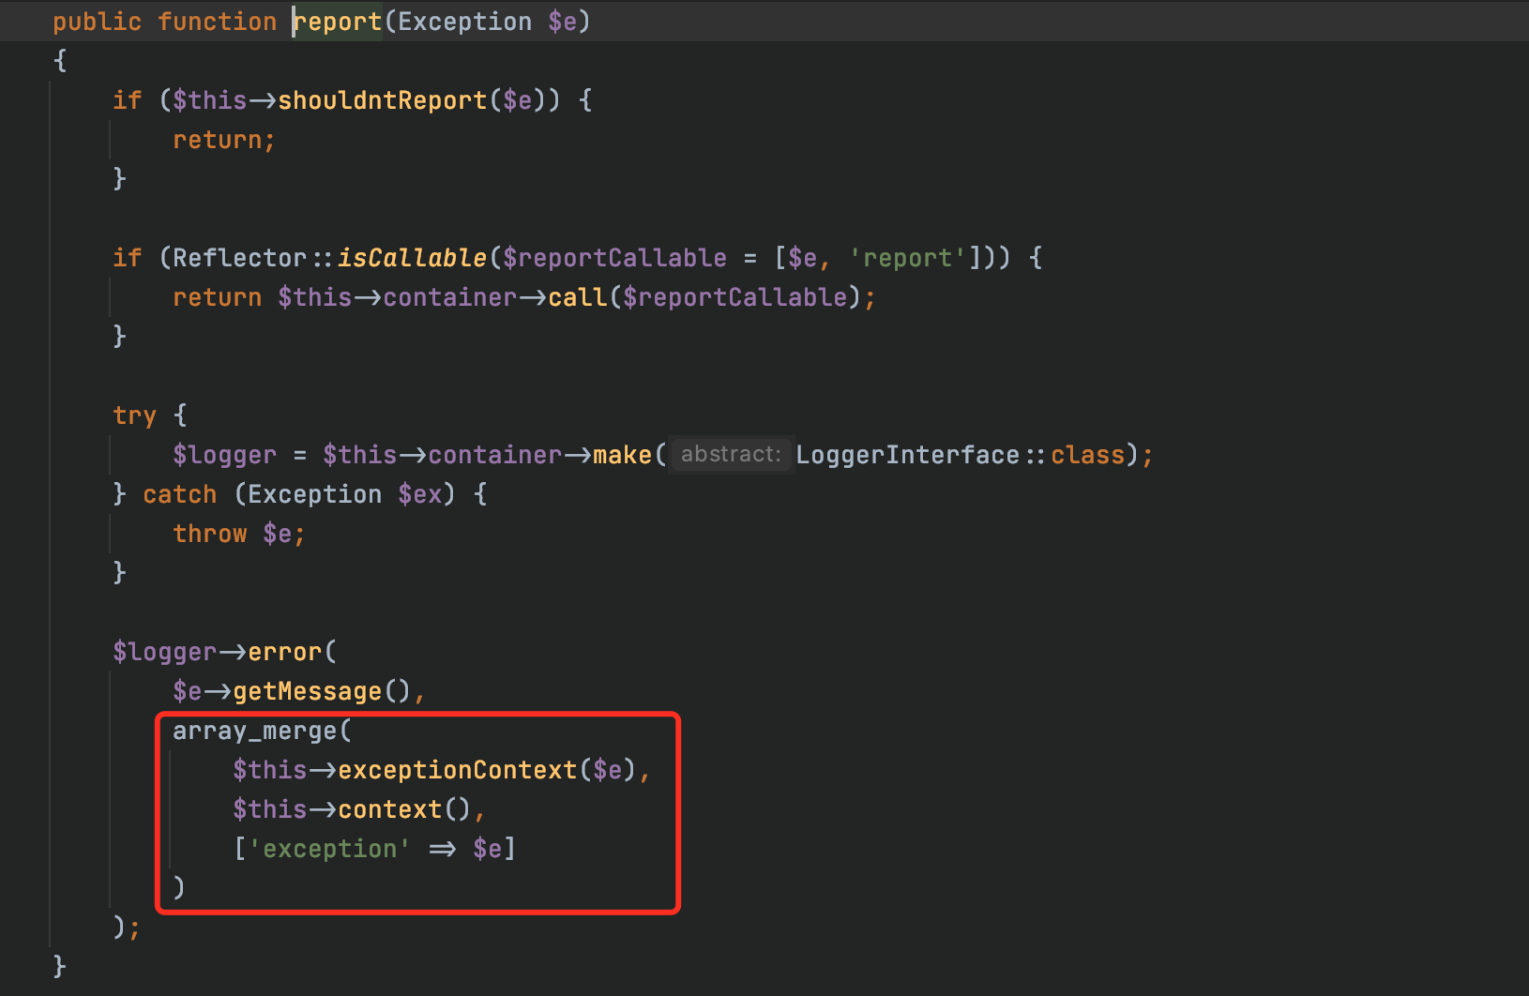Click the catch keyword

pyautogui.click(x=179, y=494)
